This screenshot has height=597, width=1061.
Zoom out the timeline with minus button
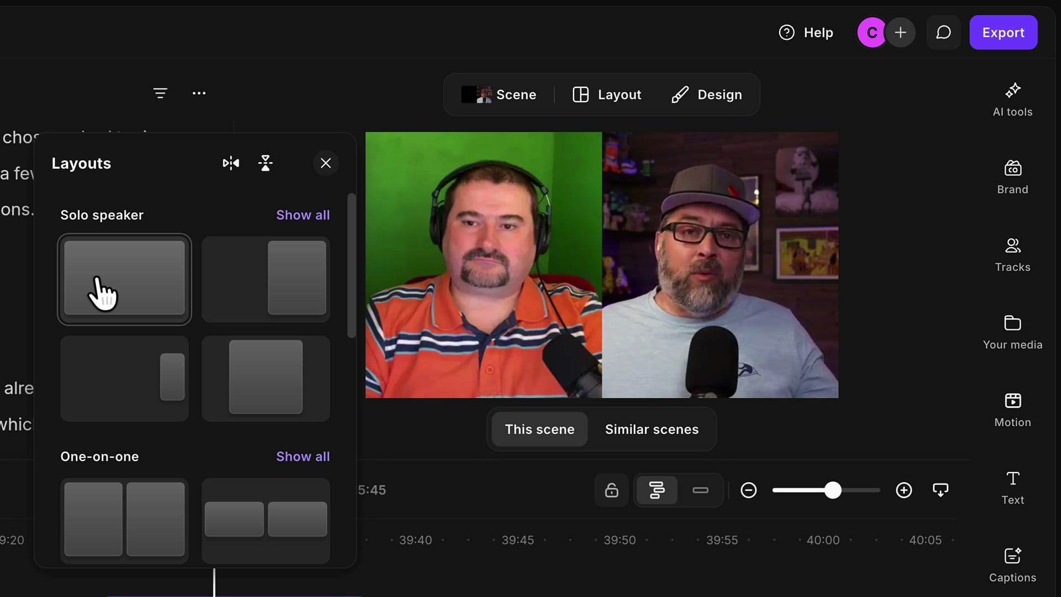click(748, 490)
